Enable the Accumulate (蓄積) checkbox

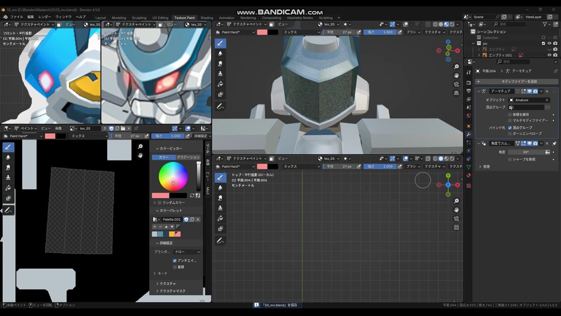click(x=174, y=267)
